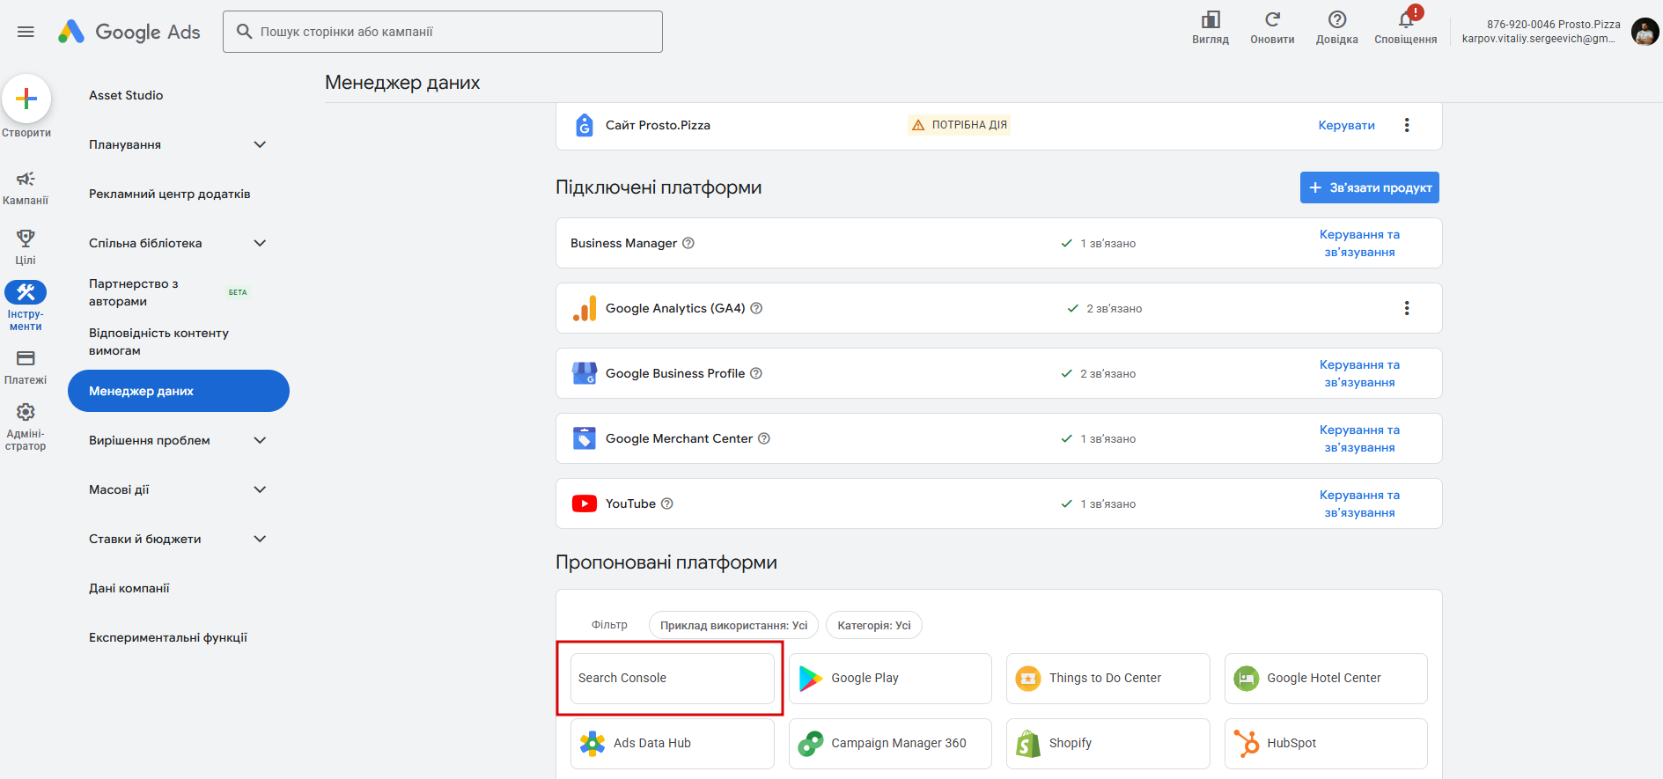The image size is (1663, 779).
Task: Open Goals trophy icon
Action: click(x=26, y=238)
